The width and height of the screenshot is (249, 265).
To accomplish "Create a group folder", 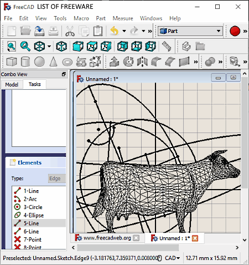I will pos(200,46).
